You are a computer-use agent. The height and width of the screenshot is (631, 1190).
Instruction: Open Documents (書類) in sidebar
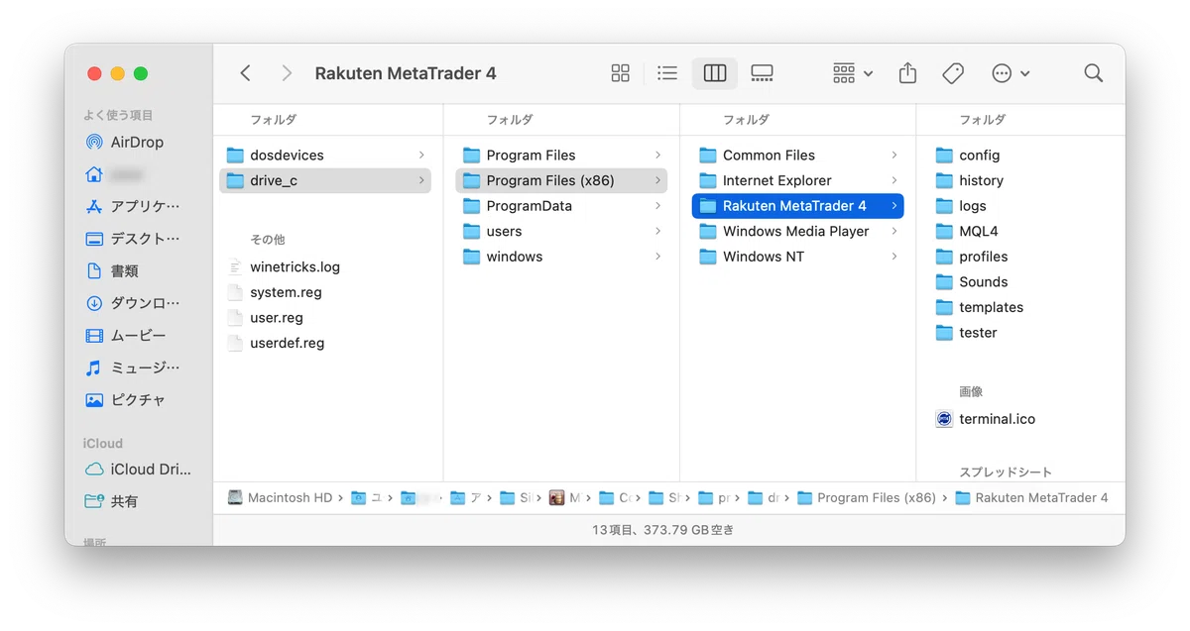112,270
